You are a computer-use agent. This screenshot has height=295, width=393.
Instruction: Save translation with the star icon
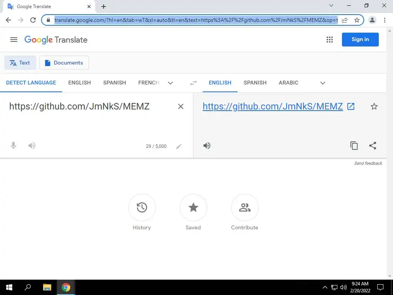tap(374, 106)
